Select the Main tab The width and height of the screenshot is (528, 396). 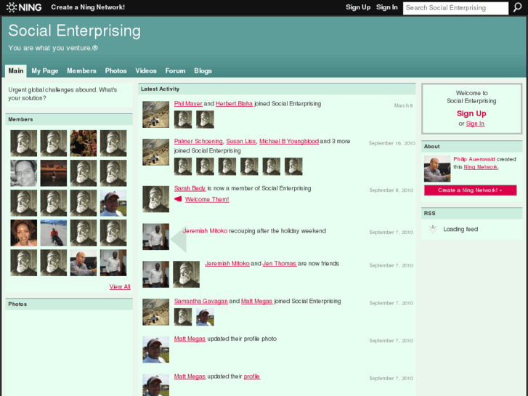16,70
